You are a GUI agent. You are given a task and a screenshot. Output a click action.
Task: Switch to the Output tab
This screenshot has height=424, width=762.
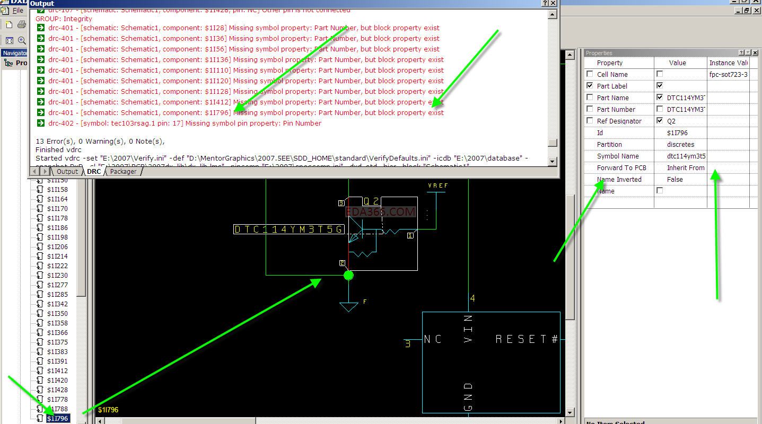[67, 172]
